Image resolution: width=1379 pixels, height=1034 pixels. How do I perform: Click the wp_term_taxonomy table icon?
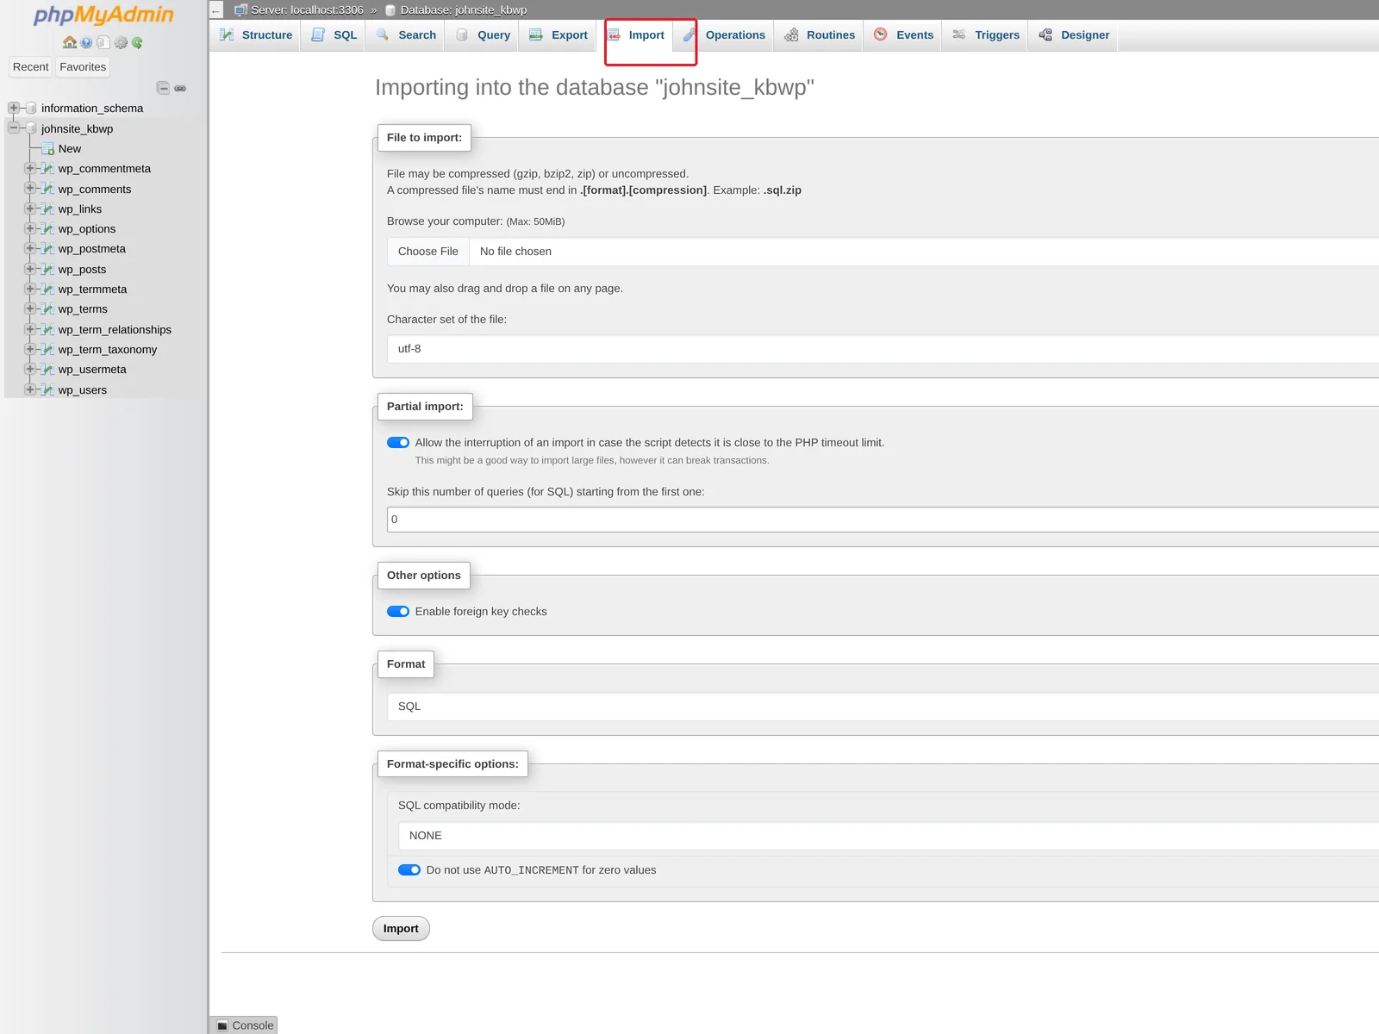coord(48,350)
